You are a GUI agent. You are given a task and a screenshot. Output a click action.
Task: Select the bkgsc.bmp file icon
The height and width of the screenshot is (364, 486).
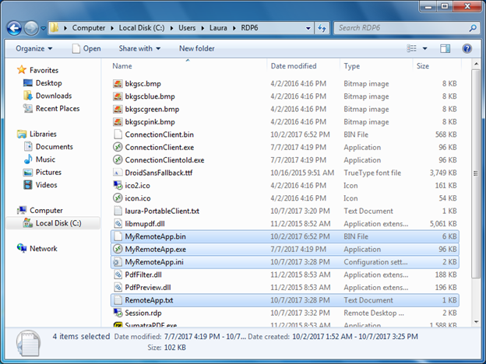click(118, 84)
